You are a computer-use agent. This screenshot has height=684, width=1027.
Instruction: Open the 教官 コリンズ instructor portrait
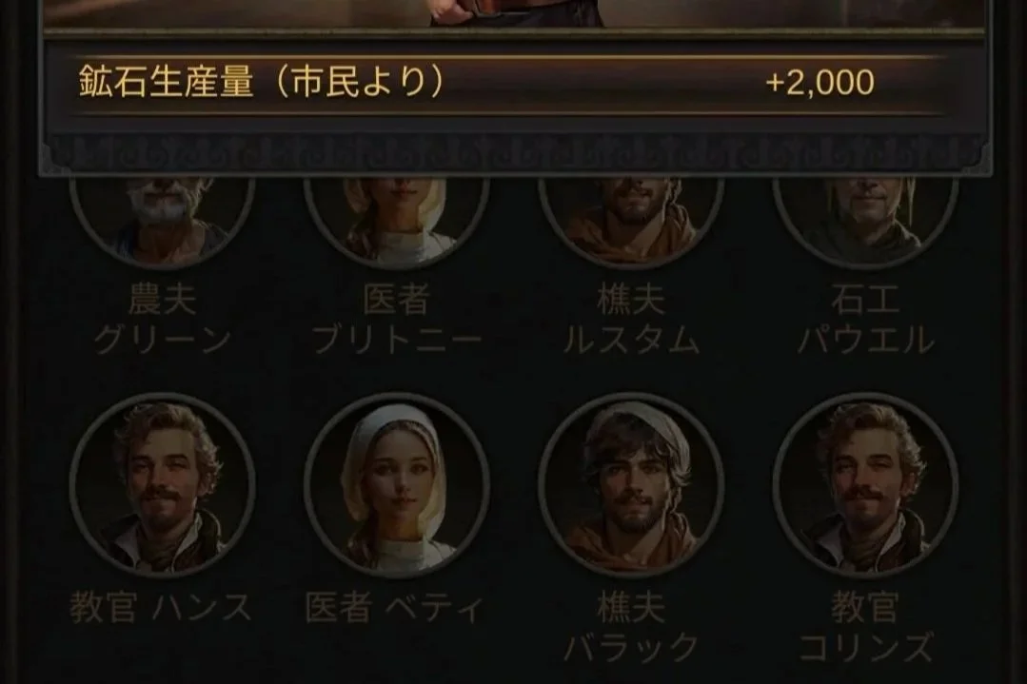click(x=865, y=485)
